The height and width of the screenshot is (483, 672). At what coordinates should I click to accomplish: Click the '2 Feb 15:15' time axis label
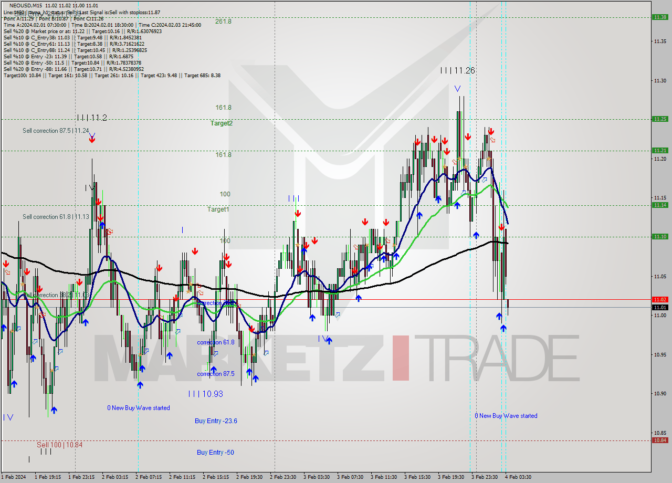tap(216, 477)
